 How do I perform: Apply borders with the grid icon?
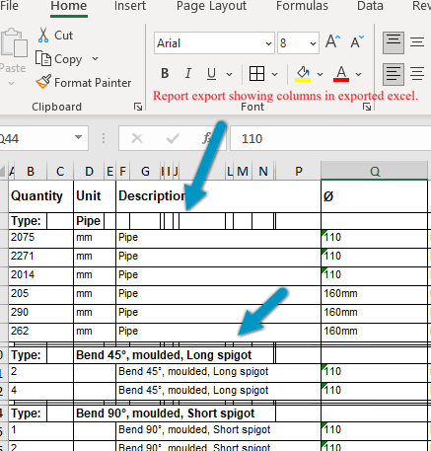[256, 73]
